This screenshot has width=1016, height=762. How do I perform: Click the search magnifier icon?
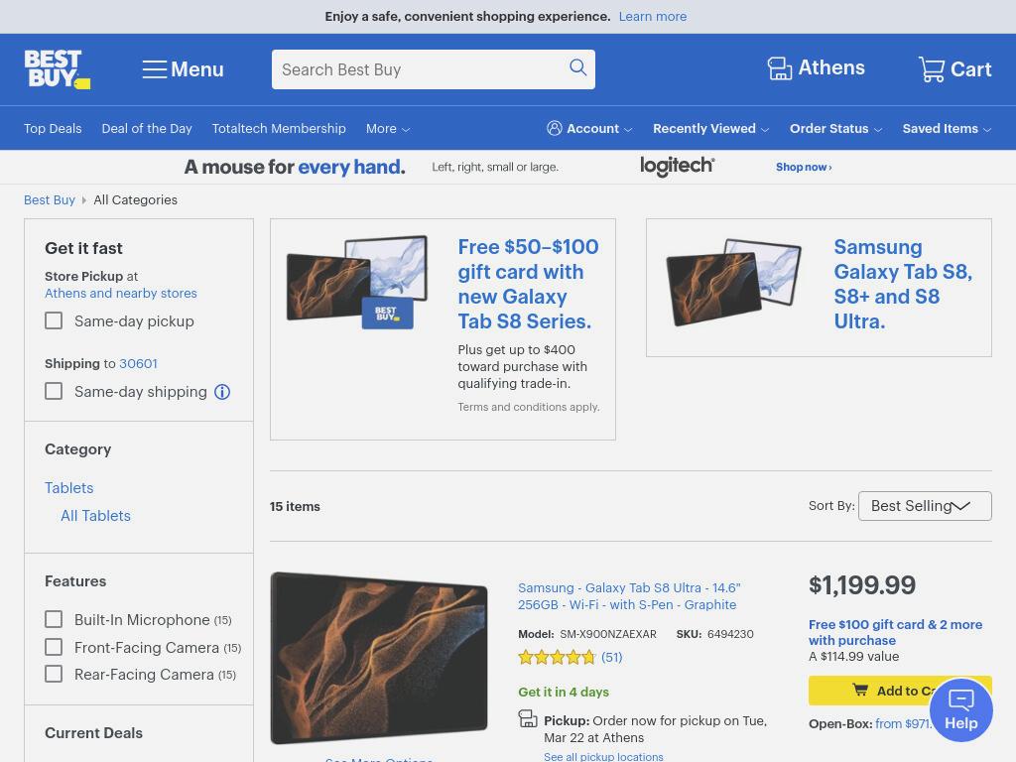coord(577,67)
